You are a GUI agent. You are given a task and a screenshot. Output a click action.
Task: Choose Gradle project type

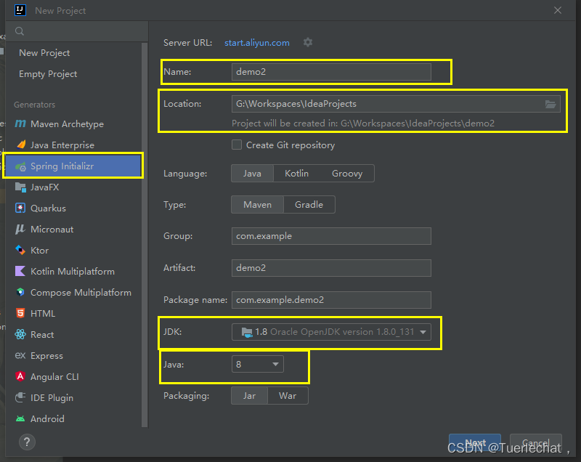[309, 205]
